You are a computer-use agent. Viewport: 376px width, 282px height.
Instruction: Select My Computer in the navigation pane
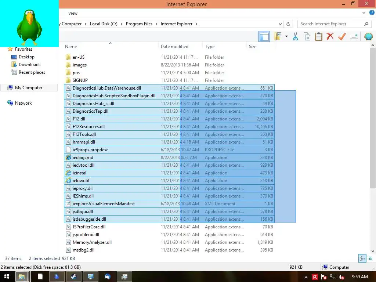(x=29, y=88)
